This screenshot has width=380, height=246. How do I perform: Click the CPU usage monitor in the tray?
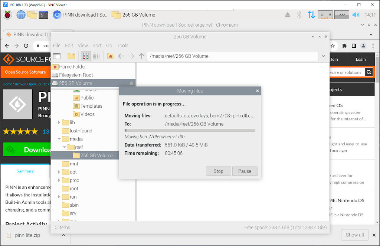[x=325, y=15]
